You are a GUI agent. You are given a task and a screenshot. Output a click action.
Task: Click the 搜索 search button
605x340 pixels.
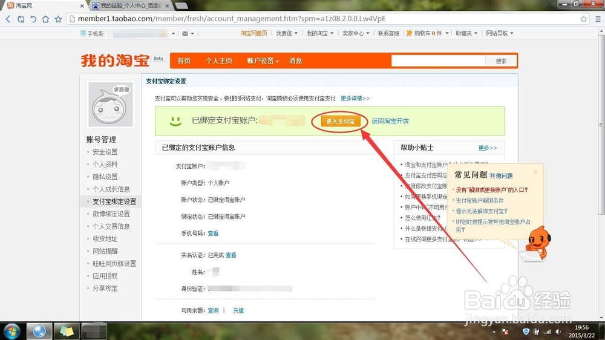click(501, 60)
